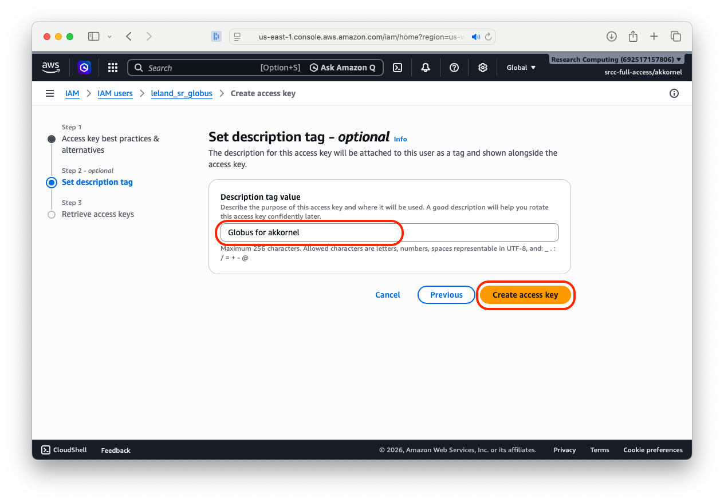The width and height of the screenshot is (724, 502).
Task: Toggle the IAM side navigation hamburger
Action: click(x=50, y=93)
